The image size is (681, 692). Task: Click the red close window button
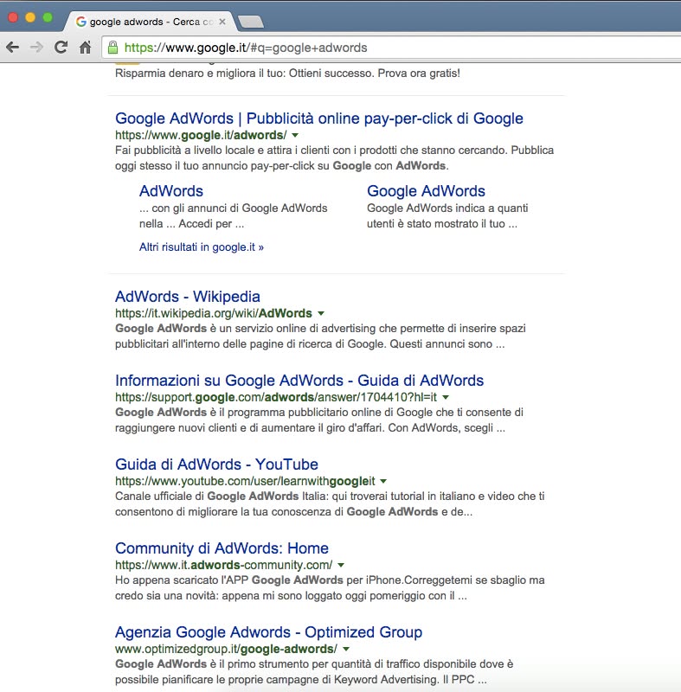13,17
